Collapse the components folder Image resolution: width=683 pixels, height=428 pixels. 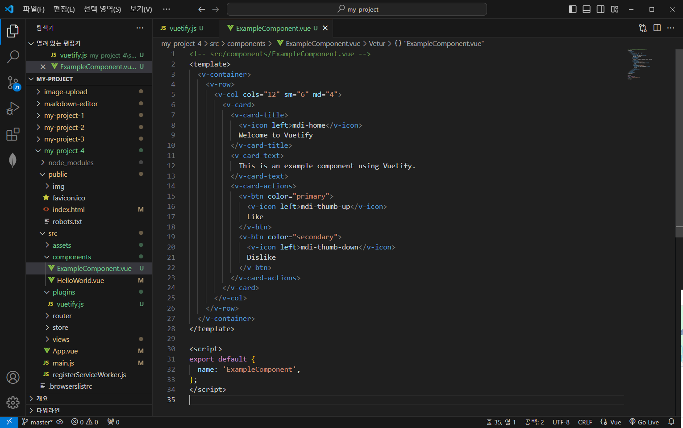pyautogui.click(x=71, y=257)
